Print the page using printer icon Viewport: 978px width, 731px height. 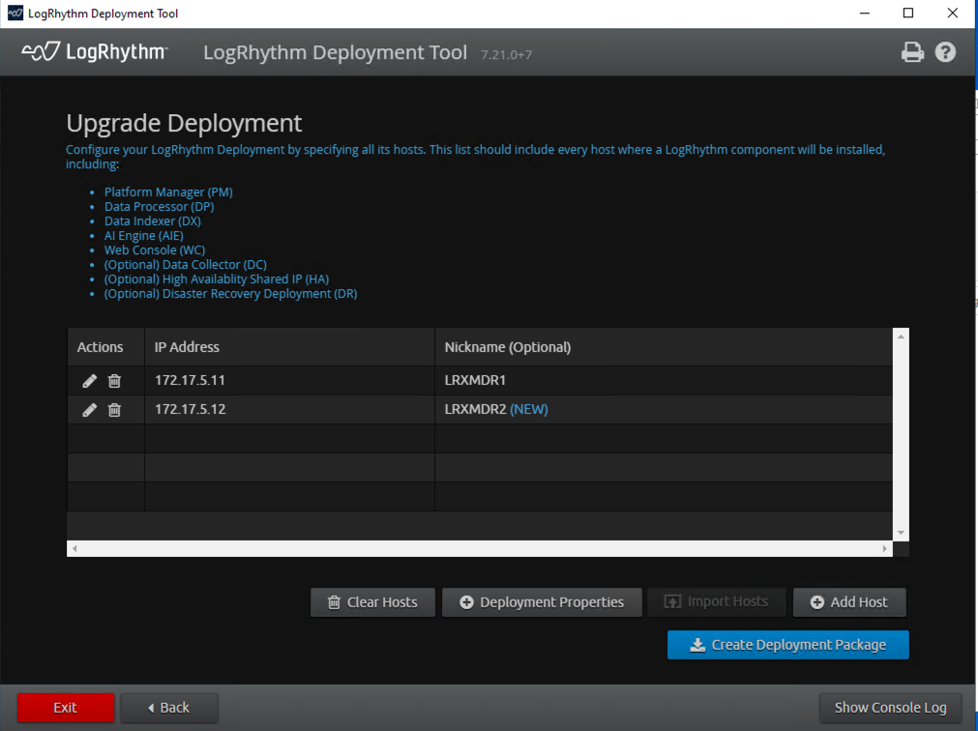click(x=912, y=52)
